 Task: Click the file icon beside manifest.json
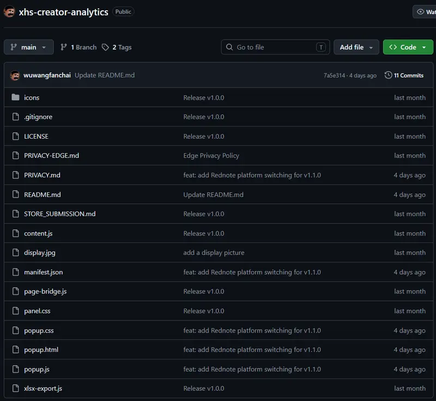16,272
